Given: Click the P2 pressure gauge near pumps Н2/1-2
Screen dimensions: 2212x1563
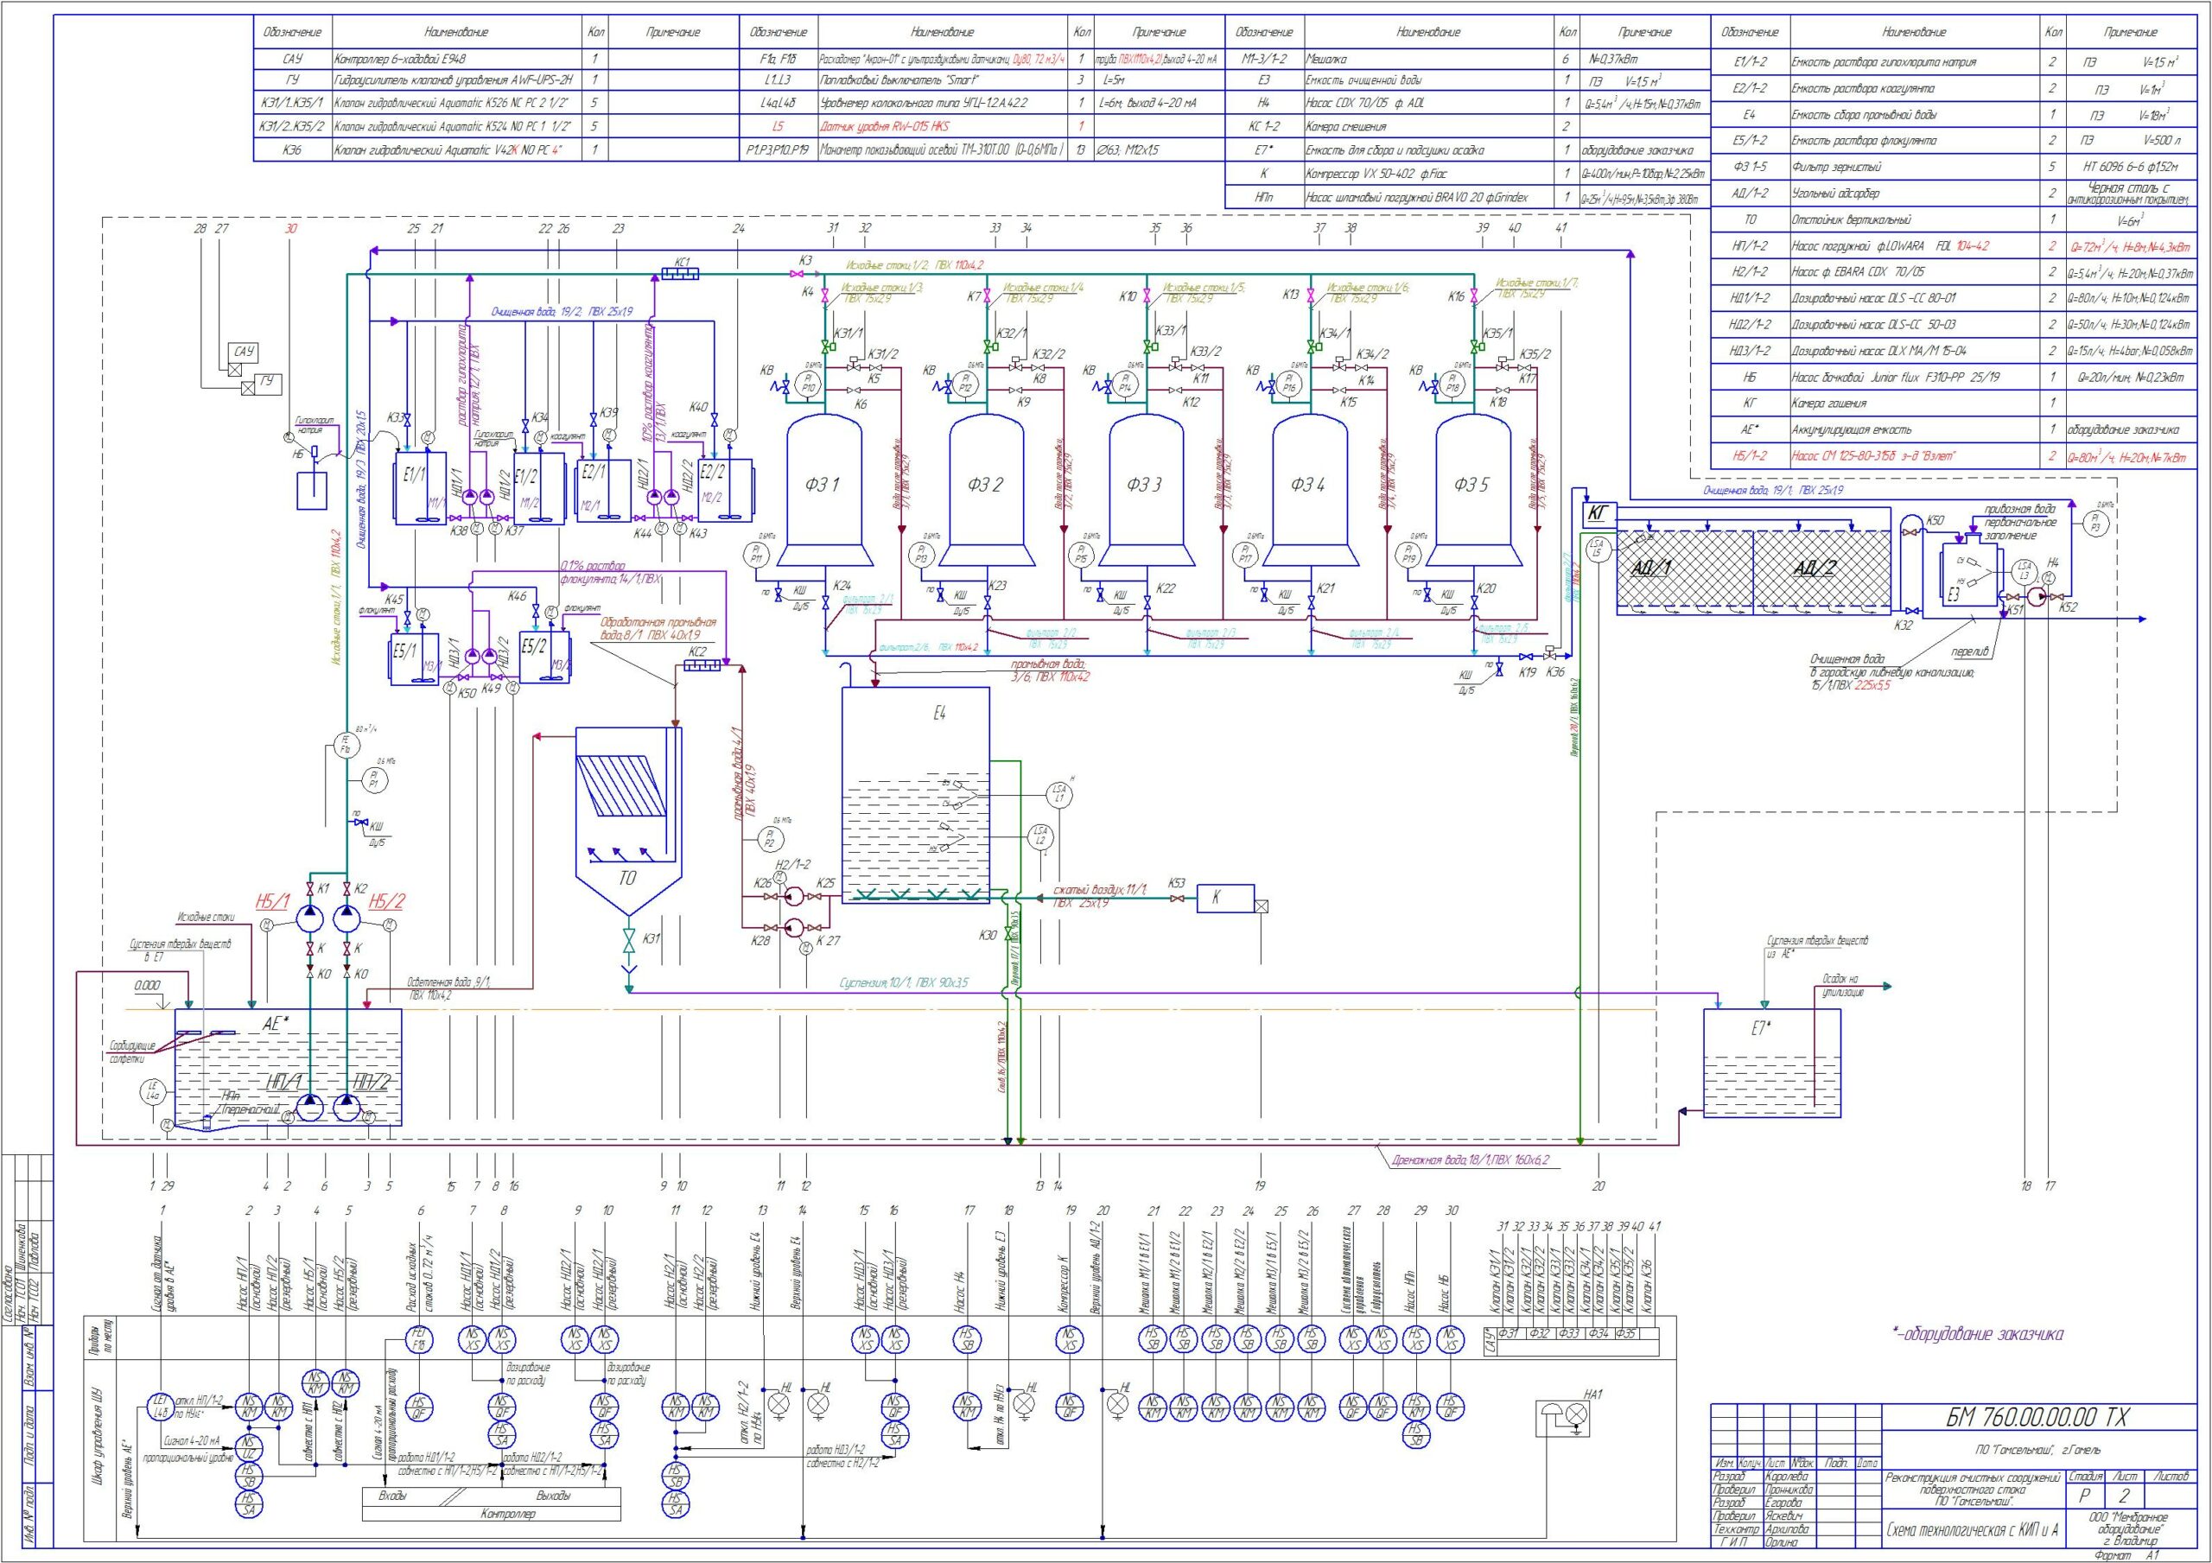Looking at the screenshot, I should [770, 838].
